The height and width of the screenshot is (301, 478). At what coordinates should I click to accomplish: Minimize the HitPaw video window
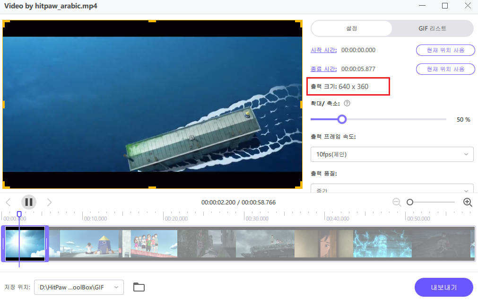pos(422,6)
